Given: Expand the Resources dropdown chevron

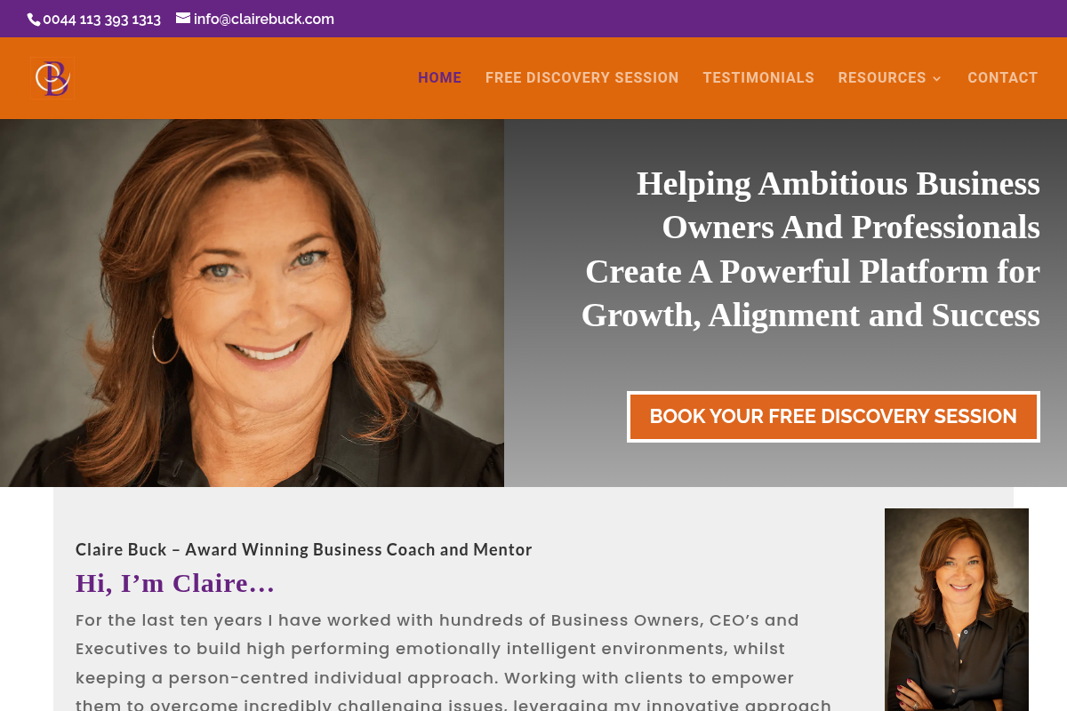Looking at the screenshot, I should tap(937, 78).
